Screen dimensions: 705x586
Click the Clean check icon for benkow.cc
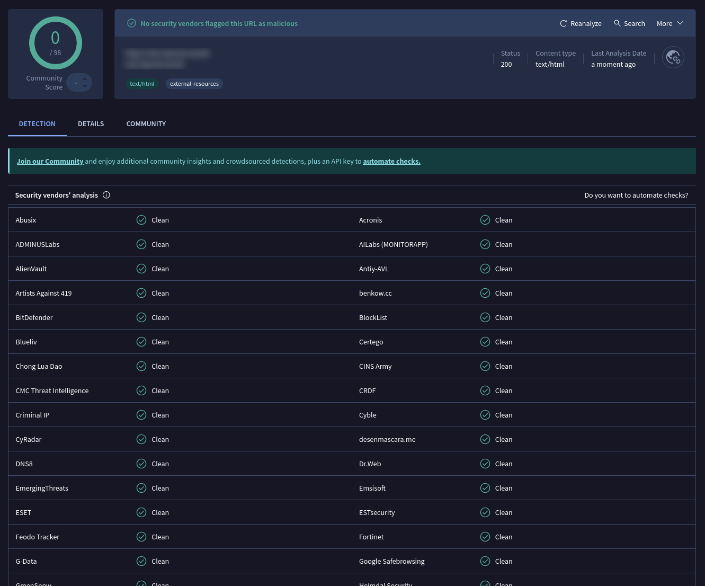point(485,293)
